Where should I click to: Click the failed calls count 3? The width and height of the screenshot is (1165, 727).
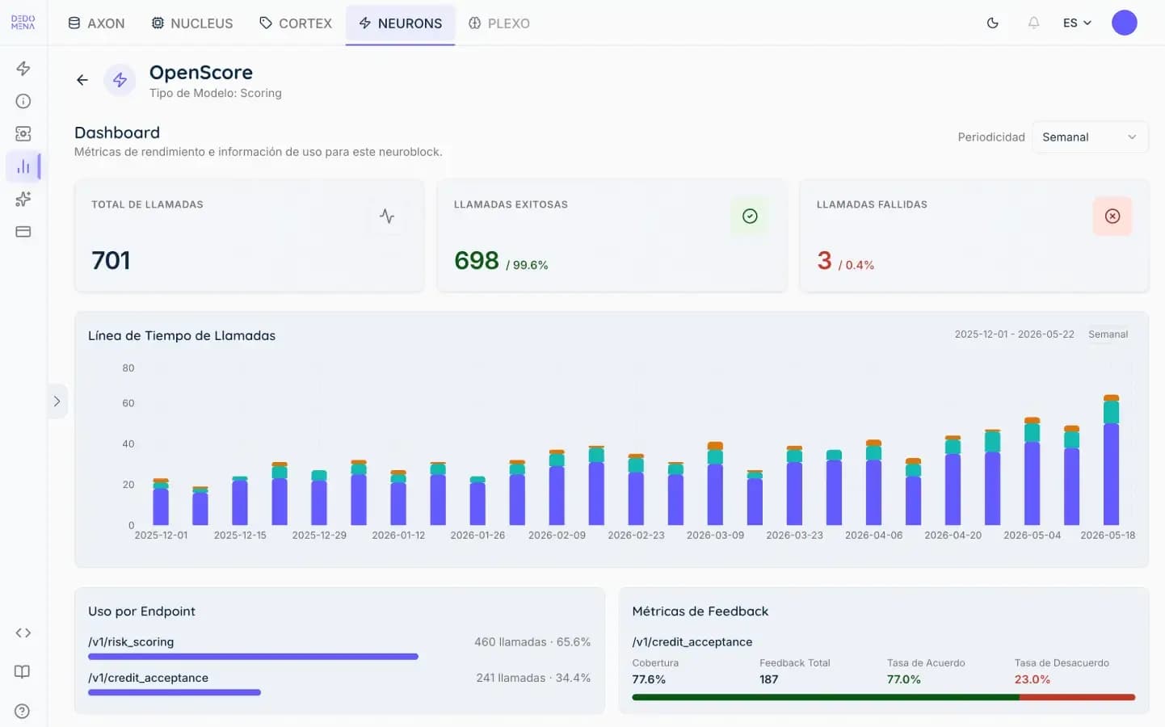tap(824, 260)
